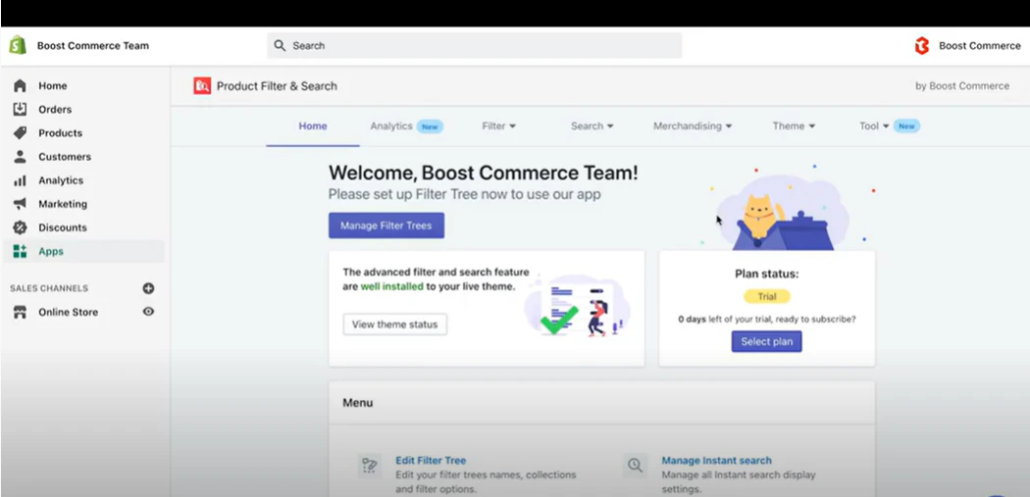Click the 'well installed' green text

[x=392, y=287]
